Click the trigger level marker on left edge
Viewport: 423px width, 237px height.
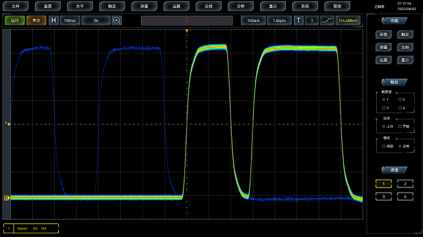tap(7, 123)
